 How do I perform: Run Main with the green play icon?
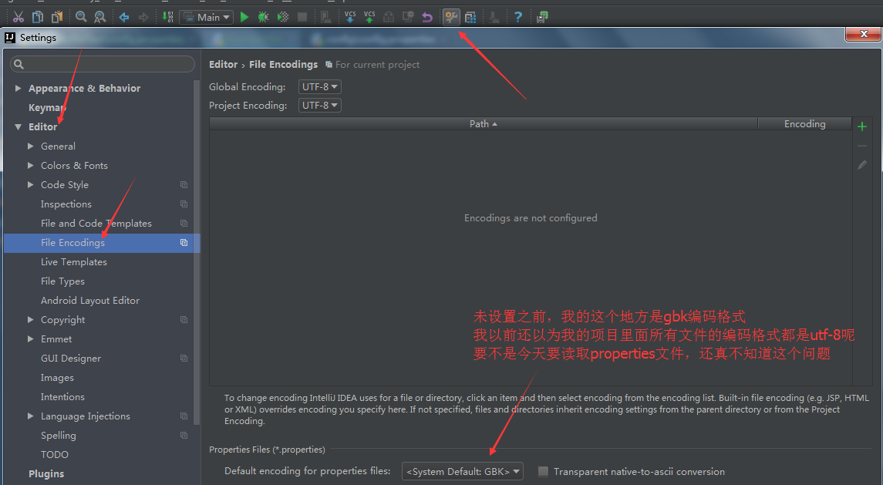[x=244, y=17]
